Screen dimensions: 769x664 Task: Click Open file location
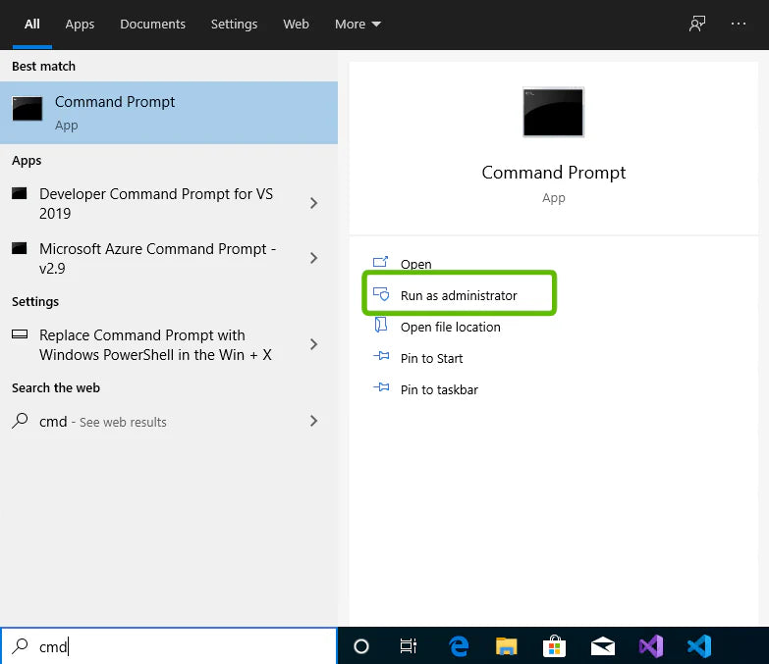click(450, 327)
